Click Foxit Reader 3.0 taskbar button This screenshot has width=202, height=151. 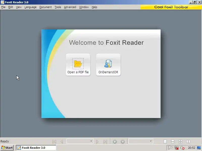click(x=36, y=148)
